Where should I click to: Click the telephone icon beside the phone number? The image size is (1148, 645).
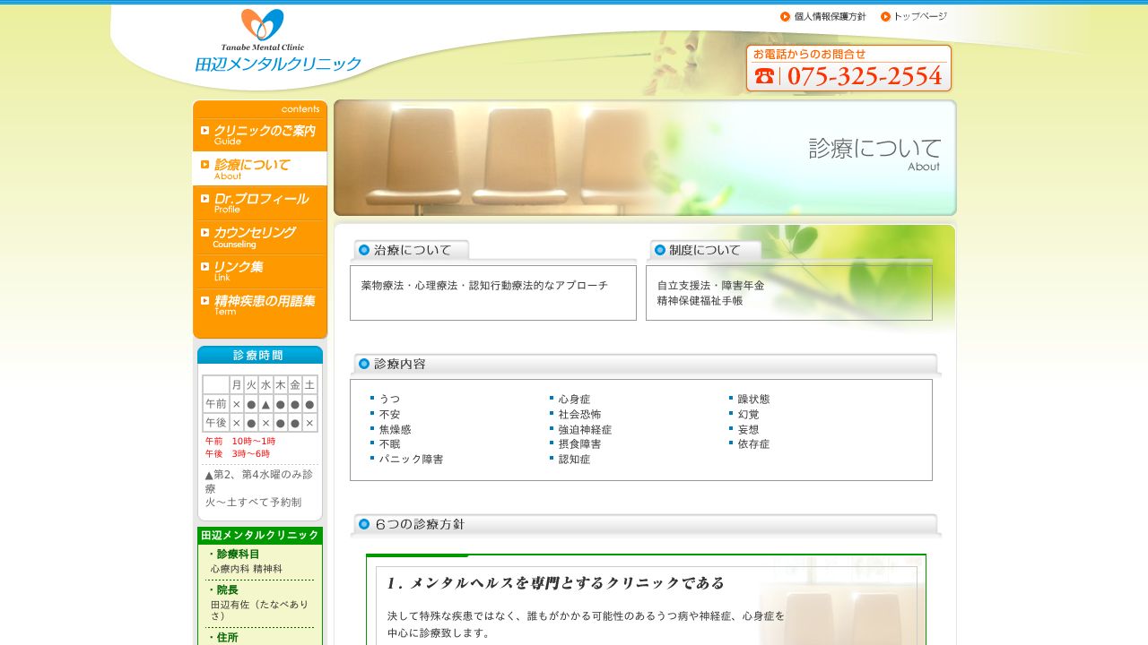click(x=763, y=76)
